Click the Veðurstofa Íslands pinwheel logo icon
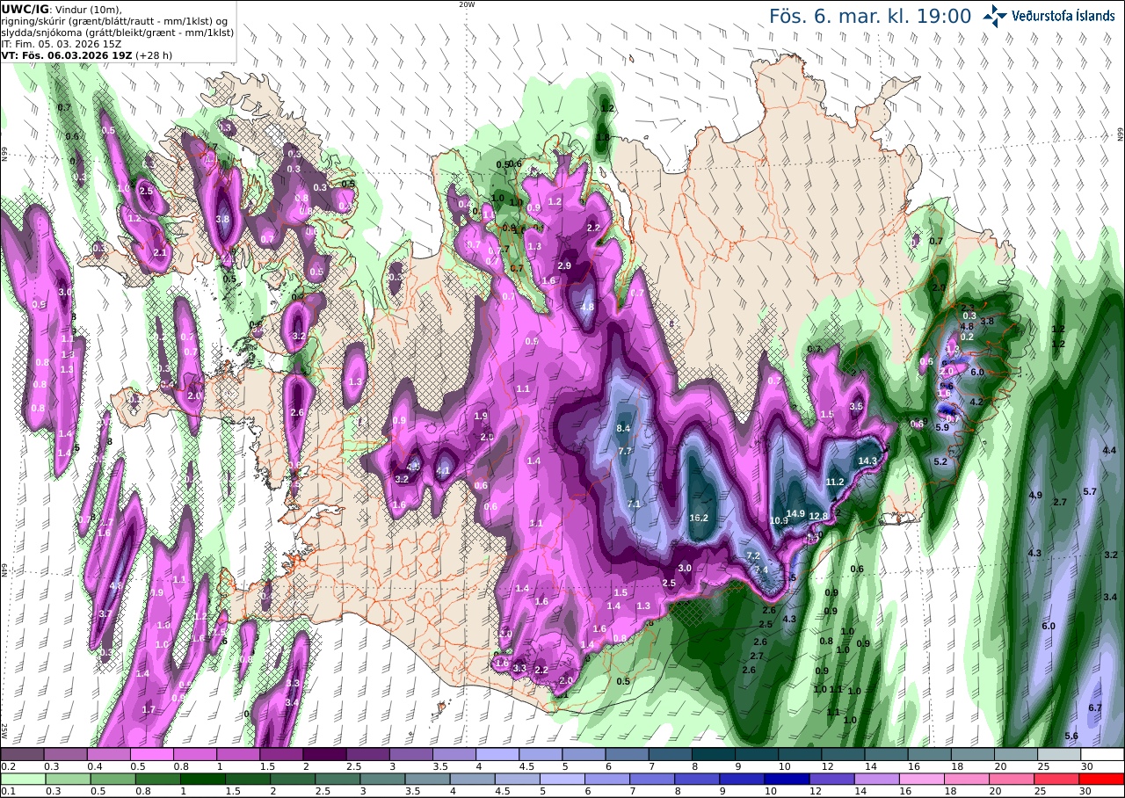 click(995, 16)
